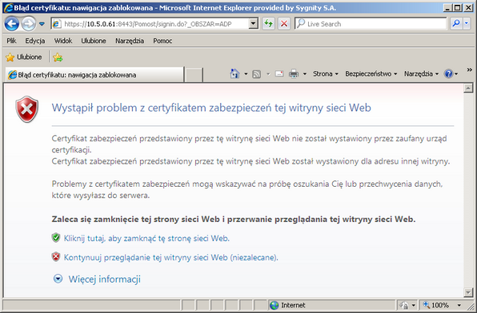Open the recent pages dropdown arrow
Viewport: 477px width, 313px height.
point(42,24)
